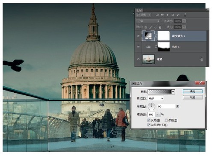Open the layer blend mode dropdown

pyautogui.click(x=148, y=21)
